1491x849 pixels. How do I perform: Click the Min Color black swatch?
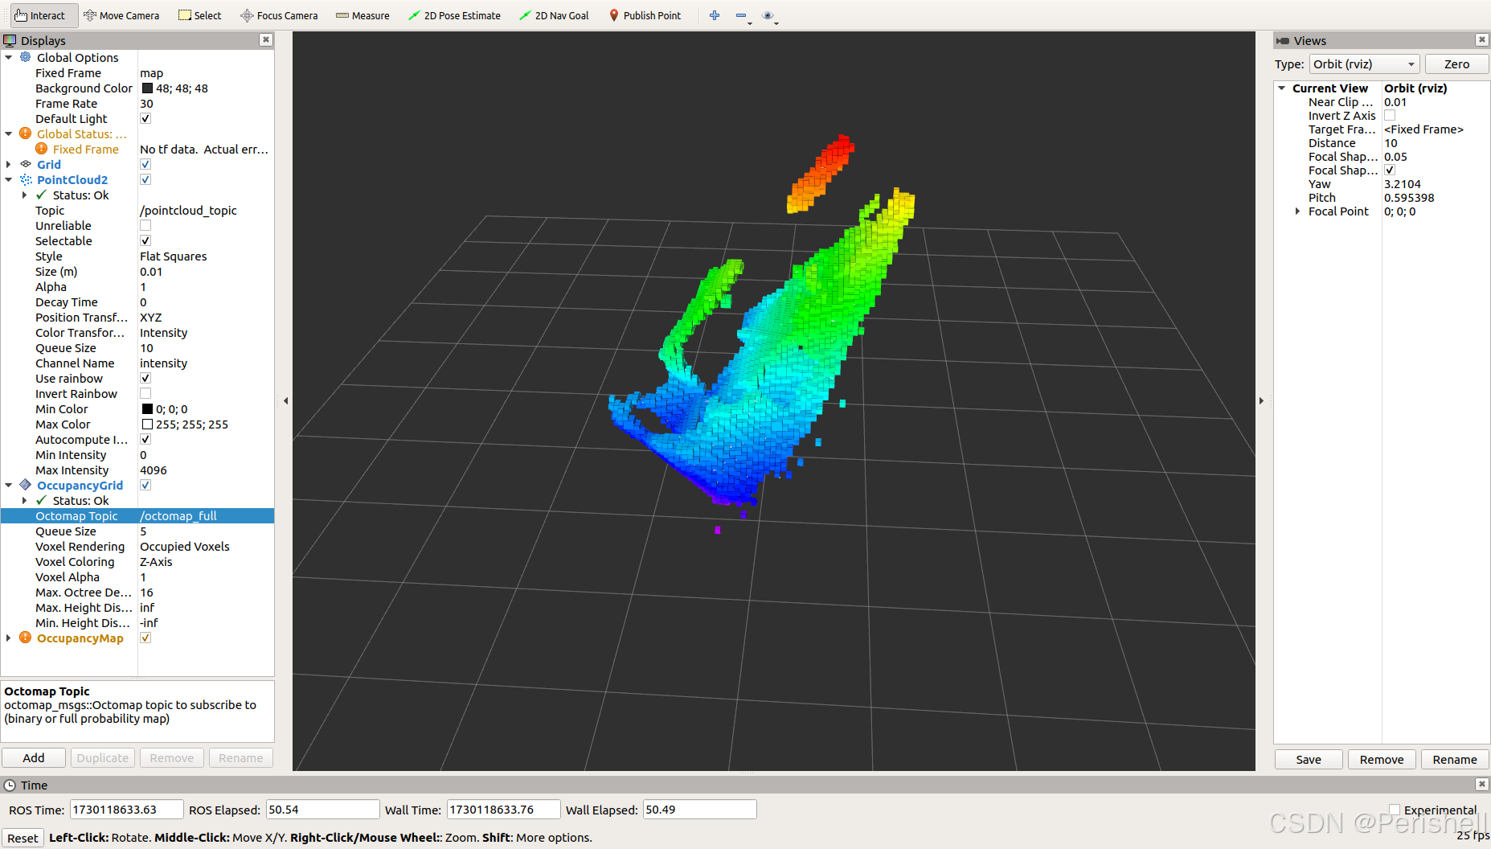pos(147,408)
